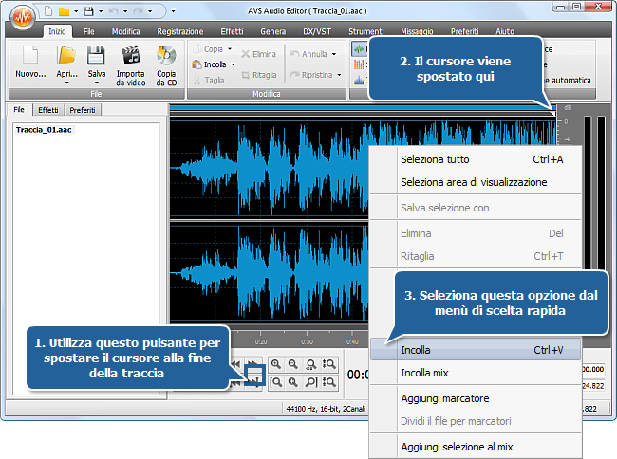Click the zoom in magnifier icon

coord(276,364)
